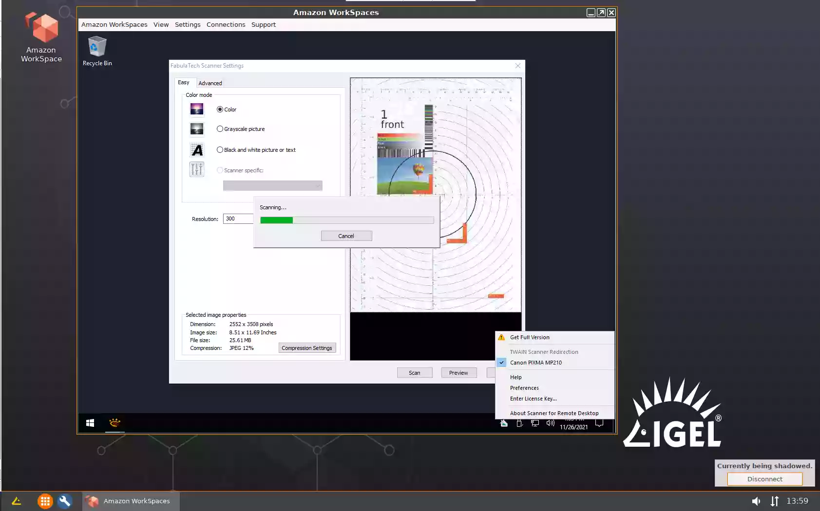Click the scanned page preview image
820x511 pixels.
pos(436,195)
